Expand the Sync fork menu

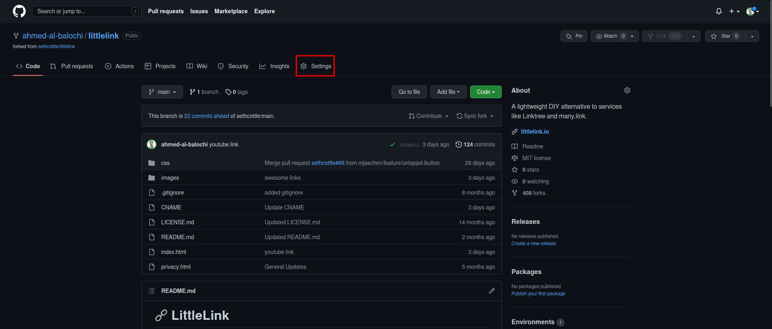click(x=475, y=116)
